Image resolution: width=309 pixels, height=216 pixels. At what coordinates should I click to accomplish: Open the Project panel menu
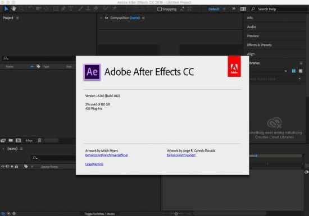[x=17, y=18]
